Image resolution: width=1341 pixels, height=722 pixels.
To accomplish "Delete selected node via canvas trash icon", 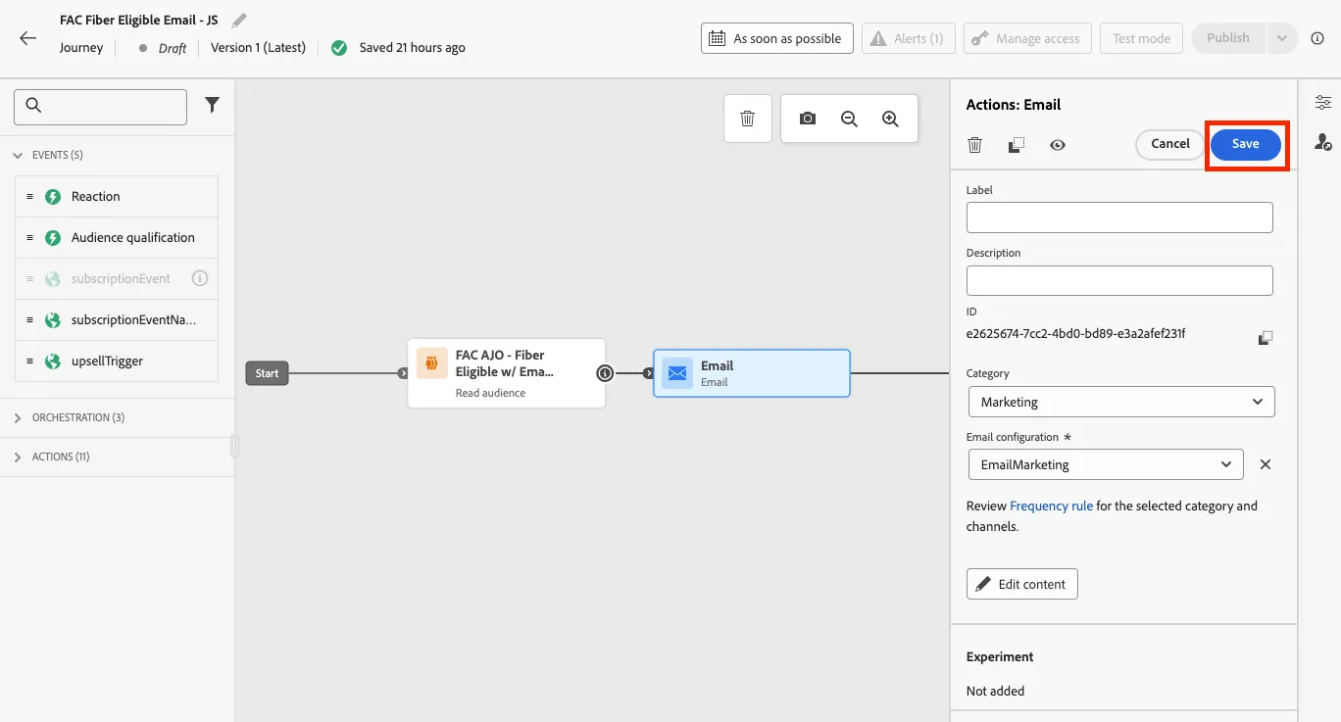I will [x=748, y=119].
